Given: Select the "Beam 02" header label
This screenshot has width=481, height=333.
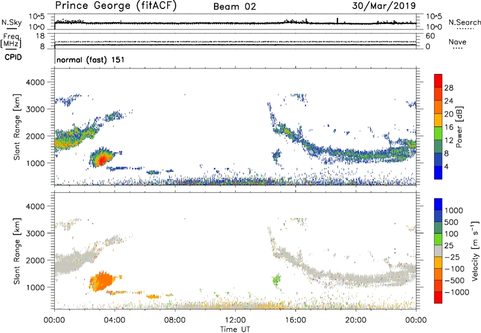Looking at the screenshot, I should point(234,7).
